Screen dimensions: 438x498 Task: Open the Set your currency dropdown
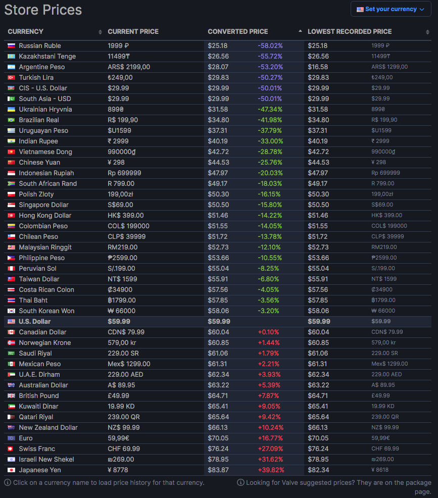click(x=391, y=9)
